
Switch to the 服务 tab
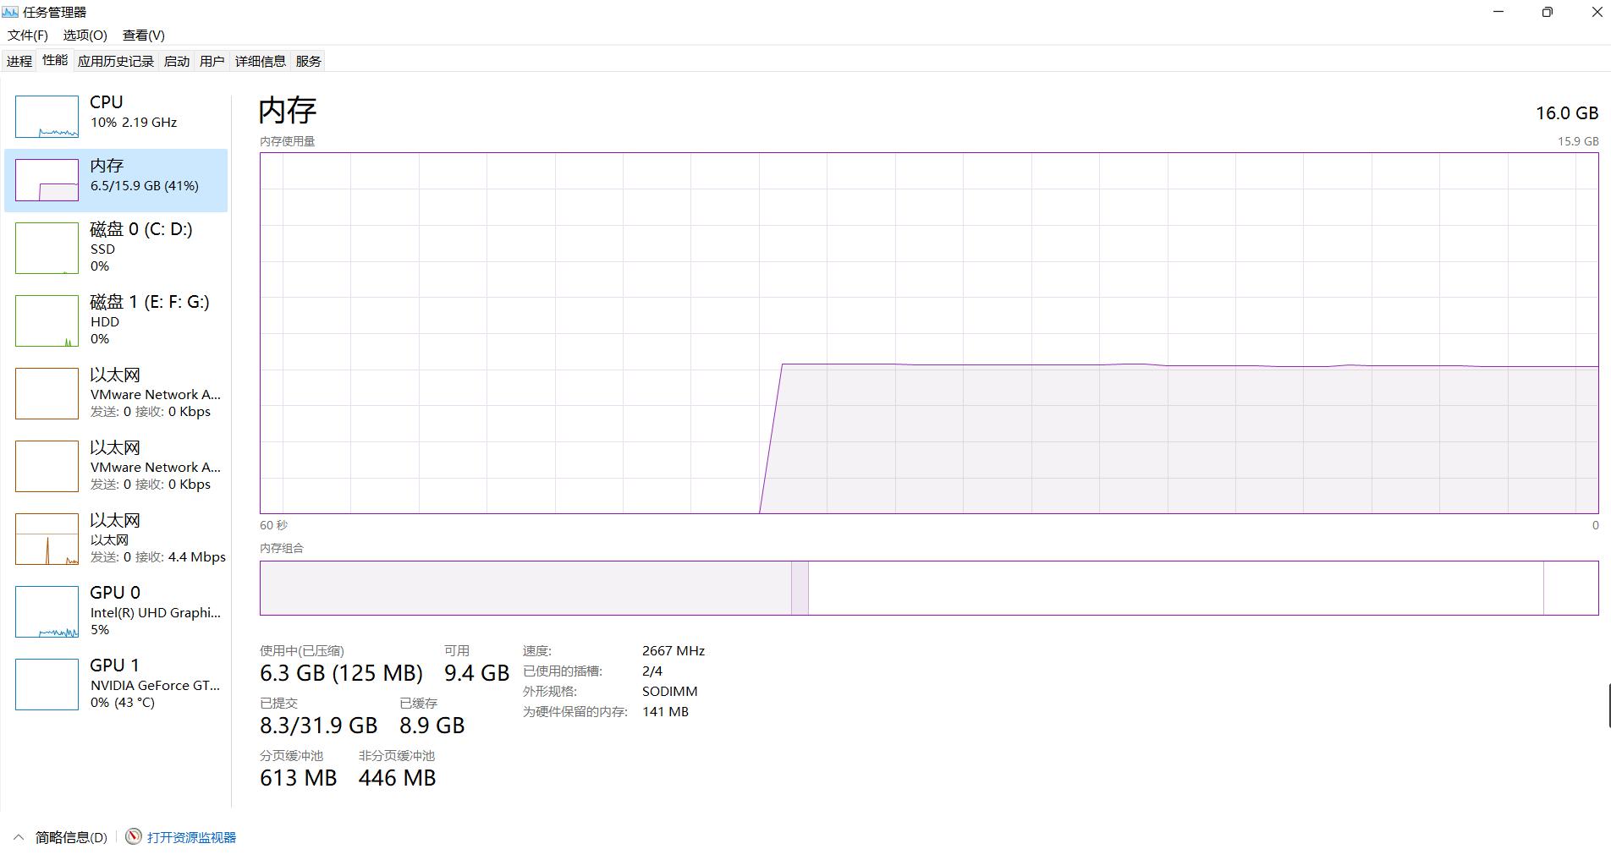pos(309,61)
